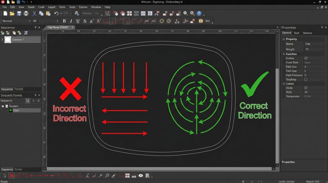Check the Stophiep checkbox

306,79
